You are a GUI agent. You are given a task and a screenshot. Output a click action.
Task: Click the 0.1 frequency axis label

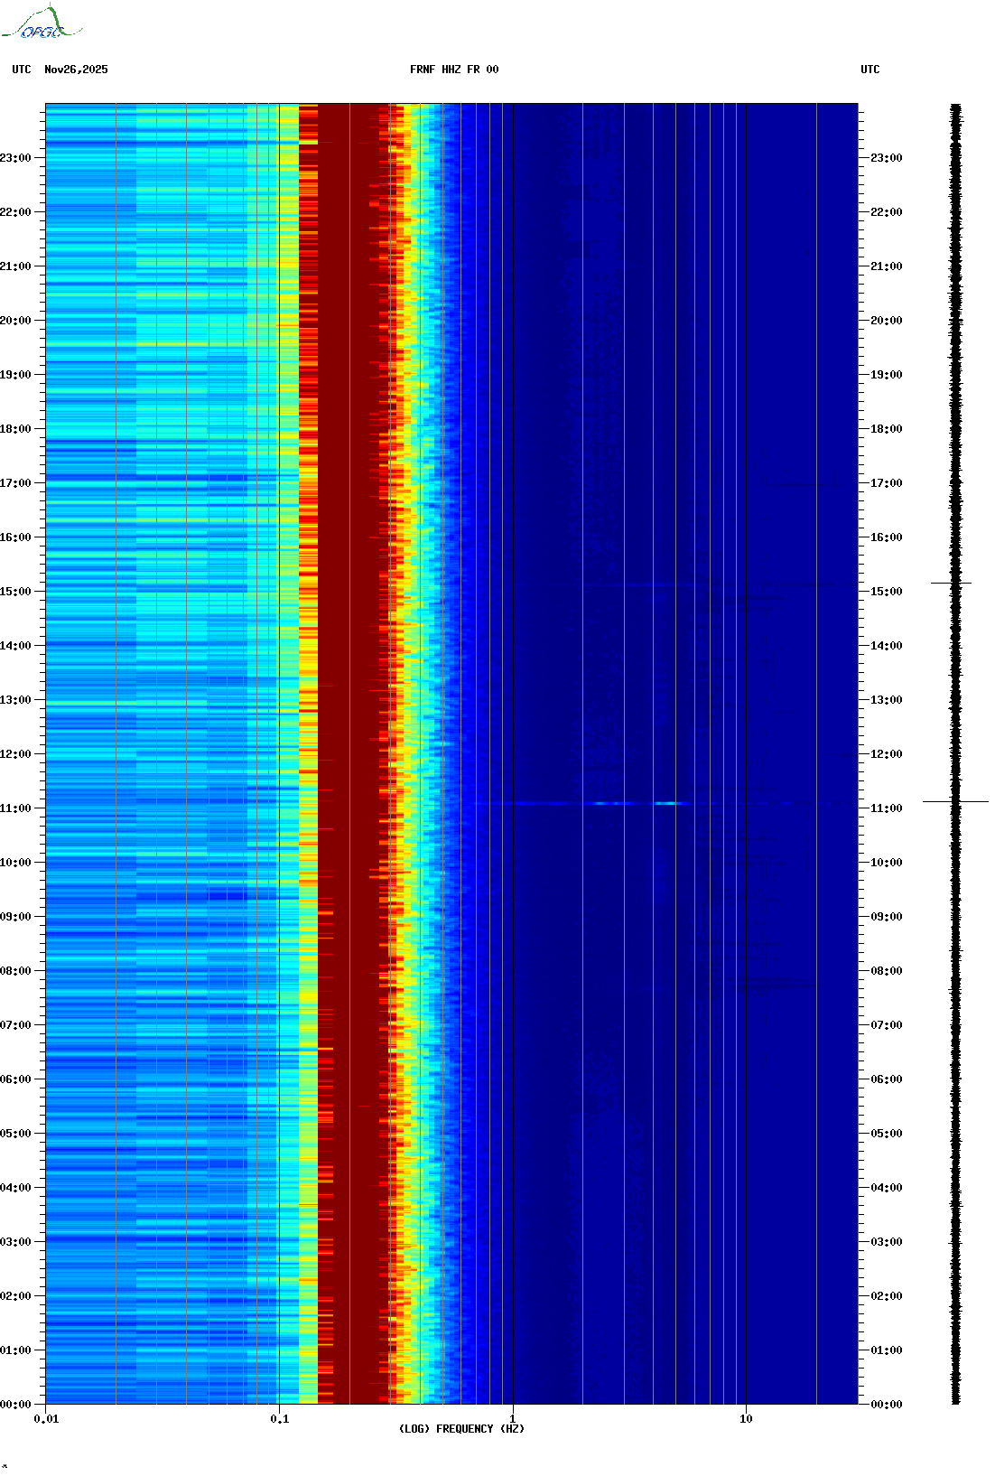tap(279, 1418)
